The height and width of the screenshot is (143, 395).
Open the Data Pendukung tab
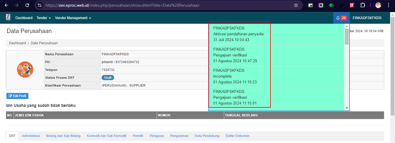pos(207,136)
